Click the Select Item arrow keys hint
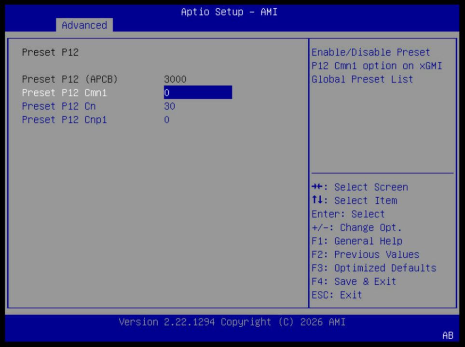The image size is (465, 347). point(355,200)
